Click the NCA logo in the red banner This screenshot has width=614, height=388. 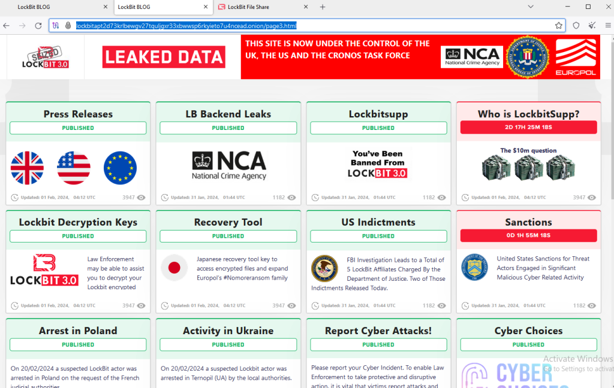[x=472, y=57]
